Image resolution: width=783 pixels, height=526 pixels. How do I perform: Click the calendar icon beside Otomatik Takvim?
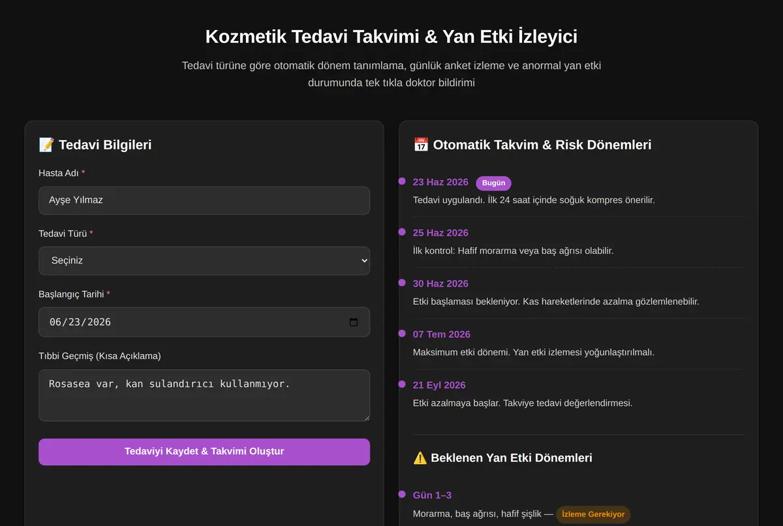[x=421, y=145]
